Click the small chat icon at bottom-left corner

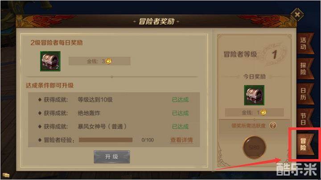click(6, 175)
